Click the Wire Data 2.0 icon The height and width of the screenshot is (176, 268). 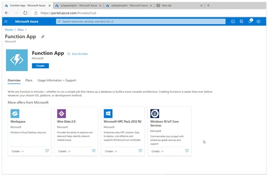pos(61,114)
